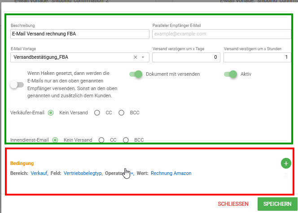Click the Rechnung Amazon value link
This screenshot has height=213, width=298.
(171, 173)
